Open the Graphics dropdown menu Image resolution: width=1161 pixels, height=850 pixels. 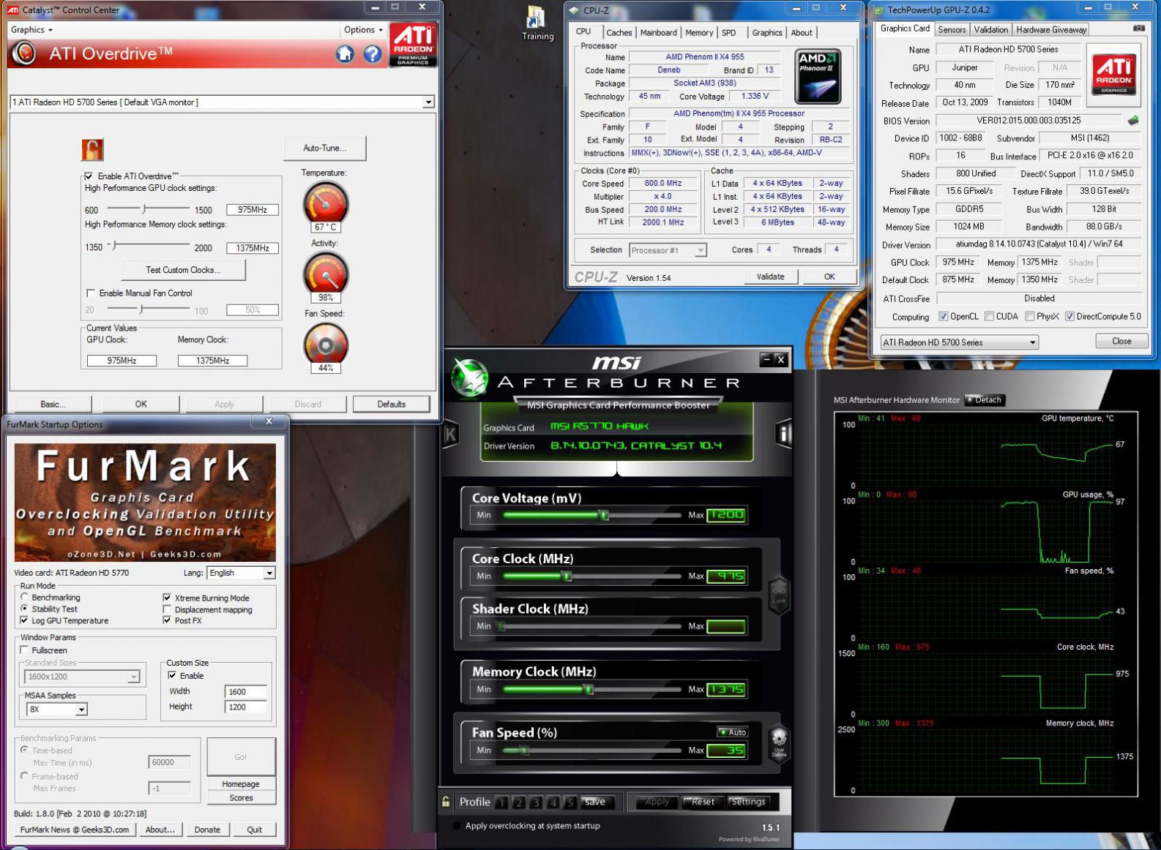[31, 29]
